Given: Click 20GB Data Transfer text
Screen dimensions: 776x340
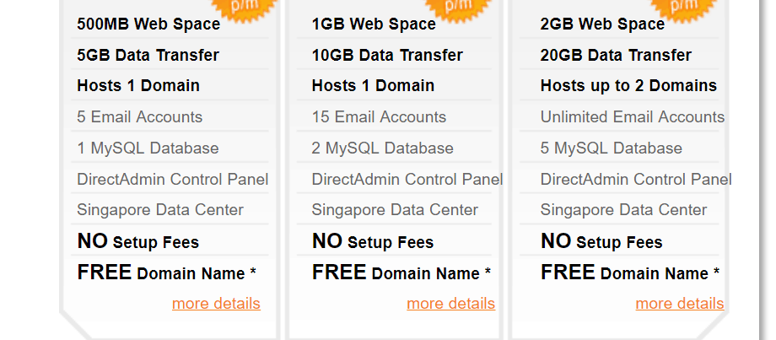Looking at the screenshot, I should [616, 55].
